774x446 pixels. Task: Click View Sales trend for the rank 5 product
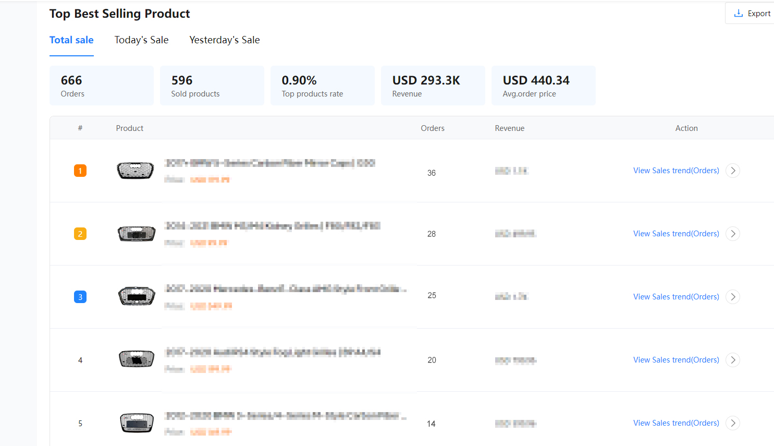point(676,423)
